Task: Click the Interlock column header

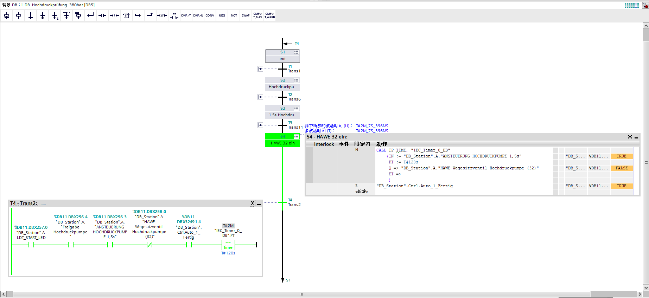Action: (x=324, y=144)
